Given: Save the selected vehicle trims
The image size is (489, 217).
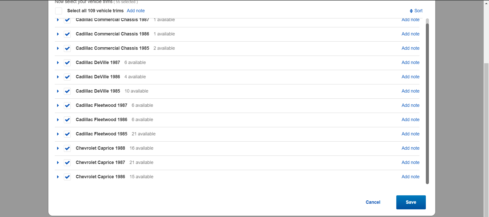Looking at the screenshot, I should pyautogui.click(x=411, y=202).
